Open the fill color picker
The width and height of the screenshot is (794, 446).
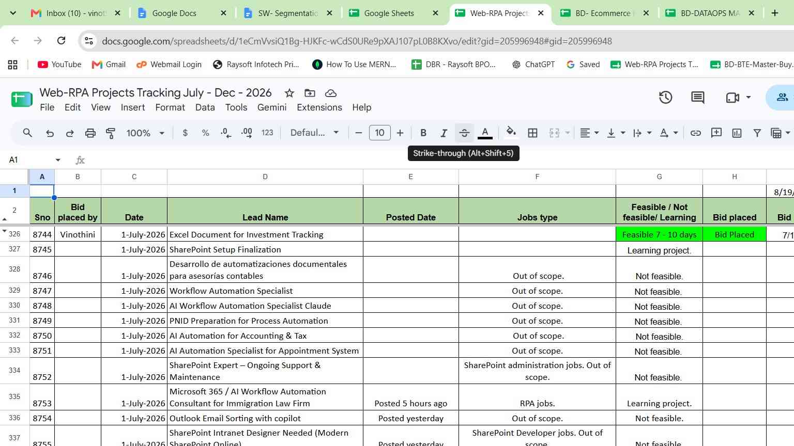[x=511, y=133]
